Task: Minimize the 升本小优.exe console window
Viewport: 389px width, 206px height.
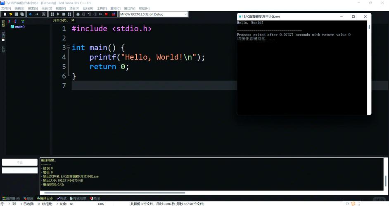Action: 342,16
